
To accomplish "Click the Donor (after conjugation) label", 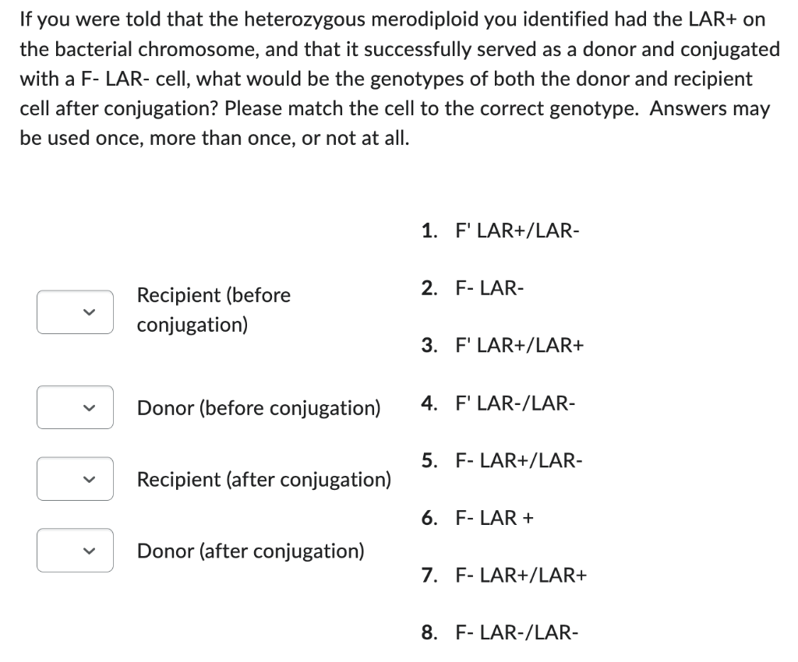I will [x=250, y=551].
